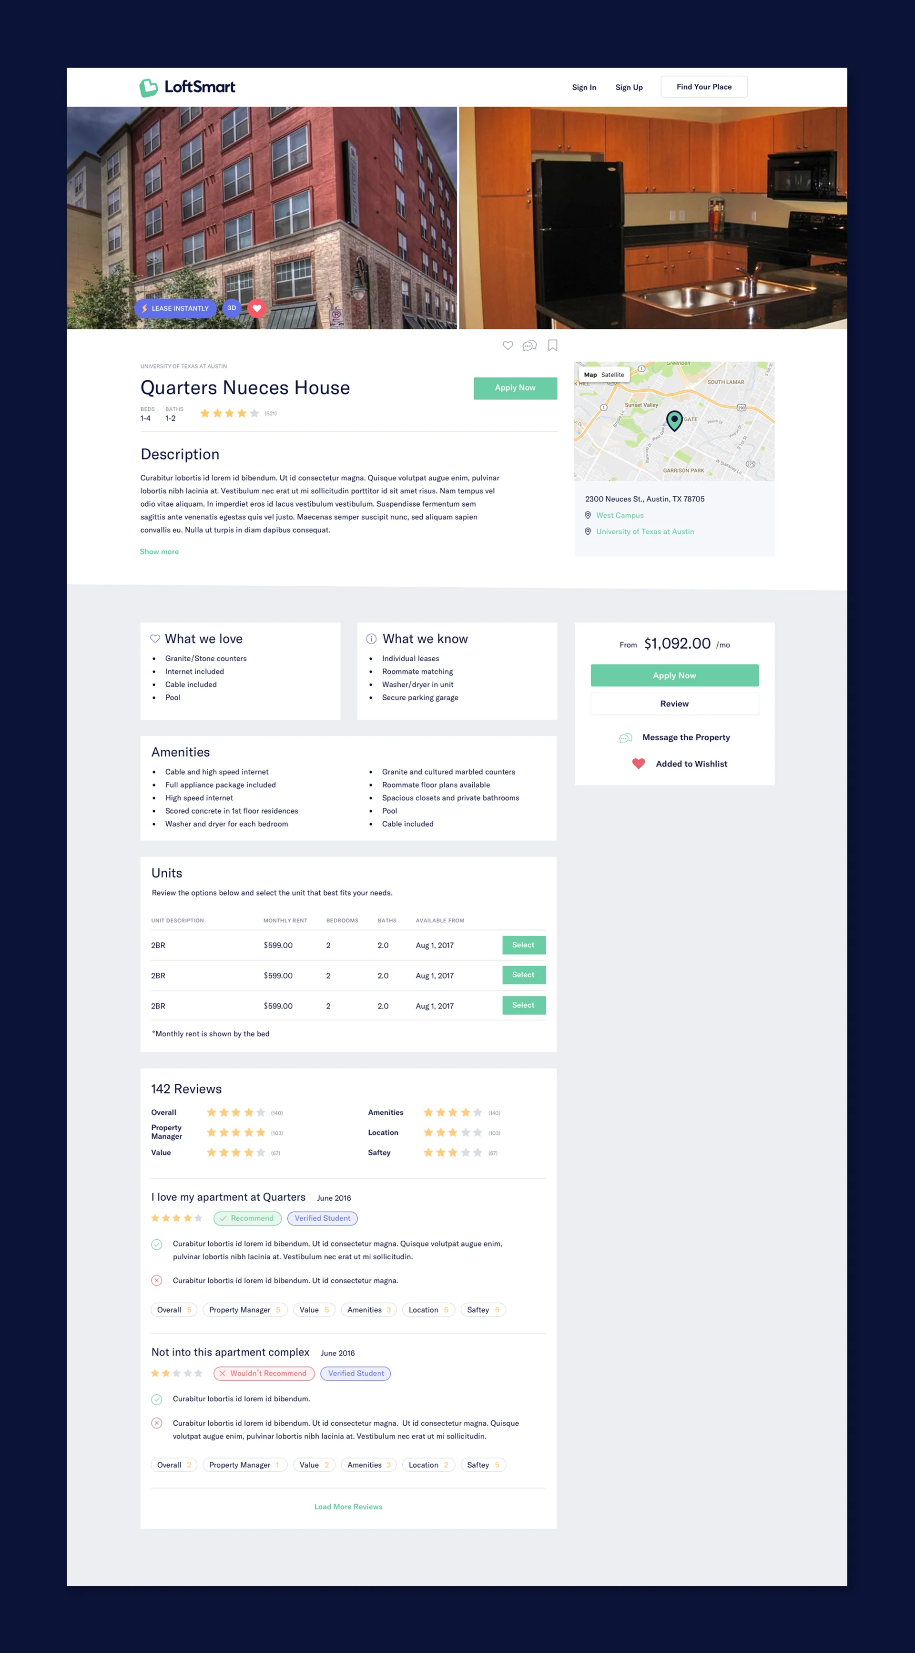Viewport: 915px width, 1653px height.
Task: Click Location 2 chip in second review
Action: (x=428, y=1465)
